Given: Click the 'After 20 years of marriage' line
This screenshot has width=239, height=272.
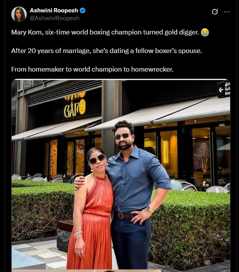Looking at the screenshot, I should (107, 51).
